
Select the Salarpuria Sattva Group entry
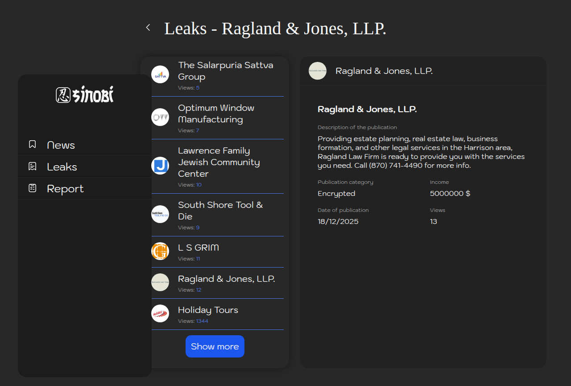[226, 71]
